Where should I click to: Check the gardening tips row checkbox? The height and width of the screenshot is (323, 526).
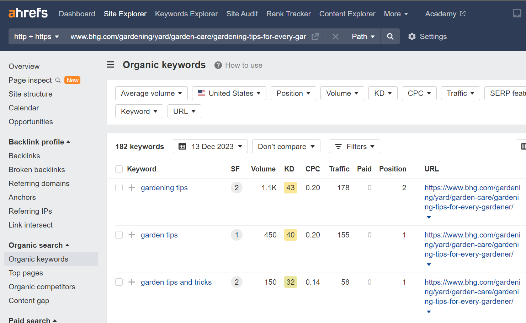click(x=119, y=188)
